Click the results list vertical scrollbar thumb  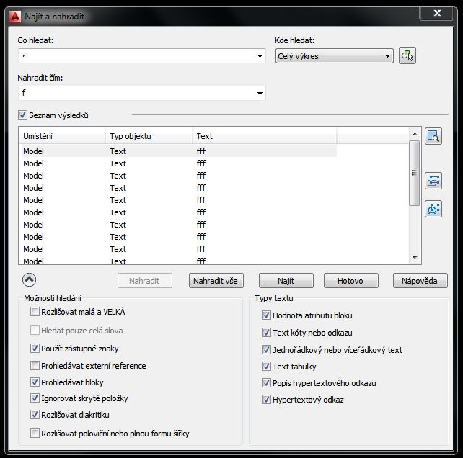click(414, 174)
